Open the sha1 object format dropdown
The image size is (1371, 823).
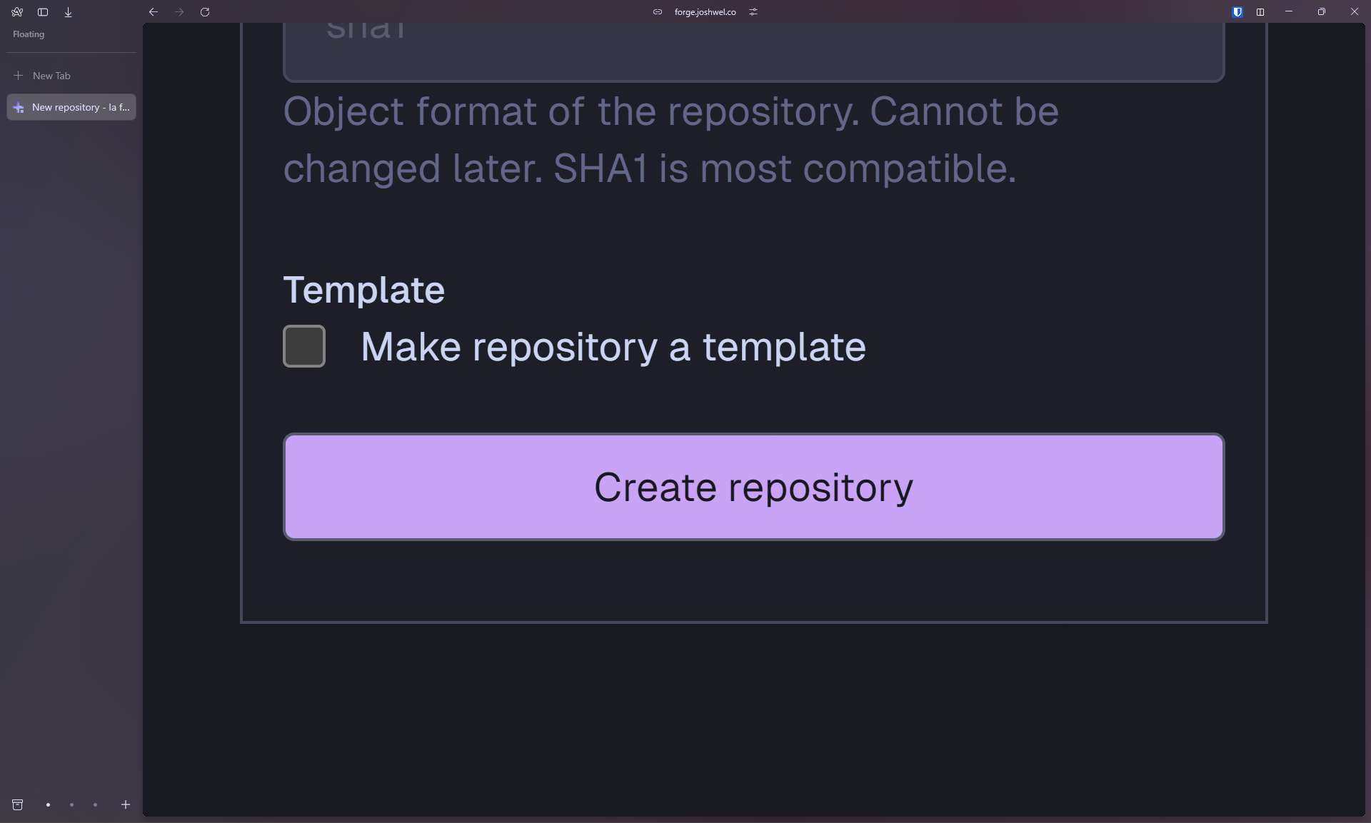[x=754, y=51]
